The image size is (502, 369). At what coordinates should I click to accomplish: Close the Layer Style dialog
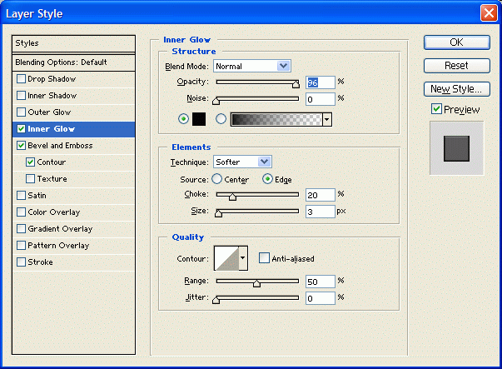[488, 13]
